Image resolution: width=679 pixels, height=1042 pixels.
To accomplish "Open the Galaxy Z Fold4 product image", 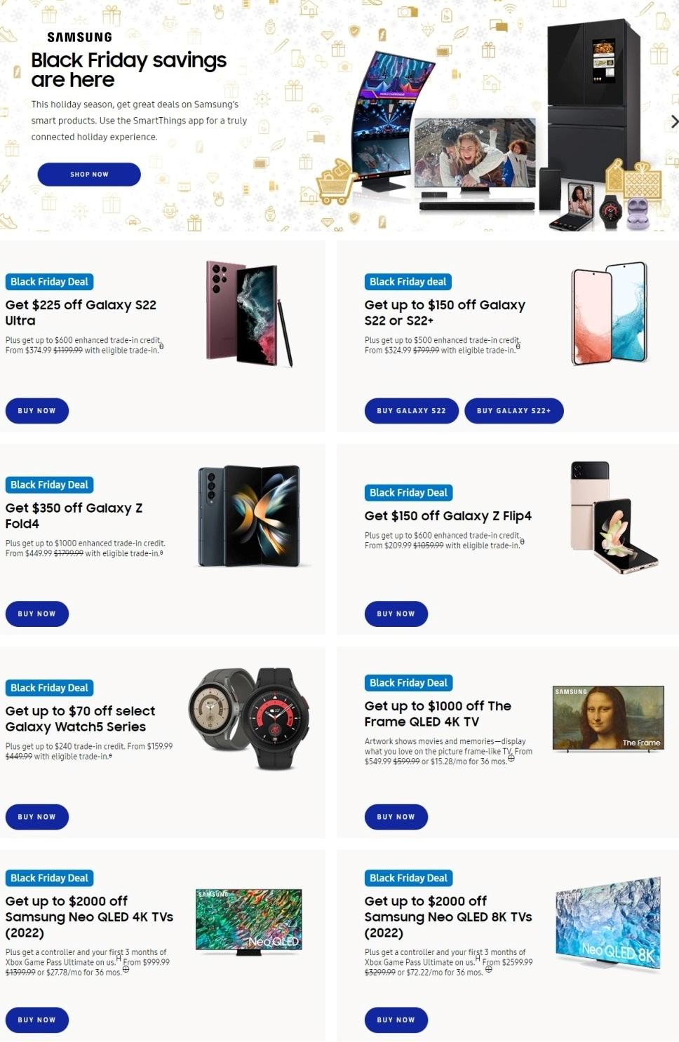I will click(249, 515).
